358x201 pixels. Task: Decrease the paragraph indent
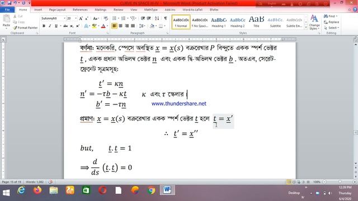click(143, 18)
